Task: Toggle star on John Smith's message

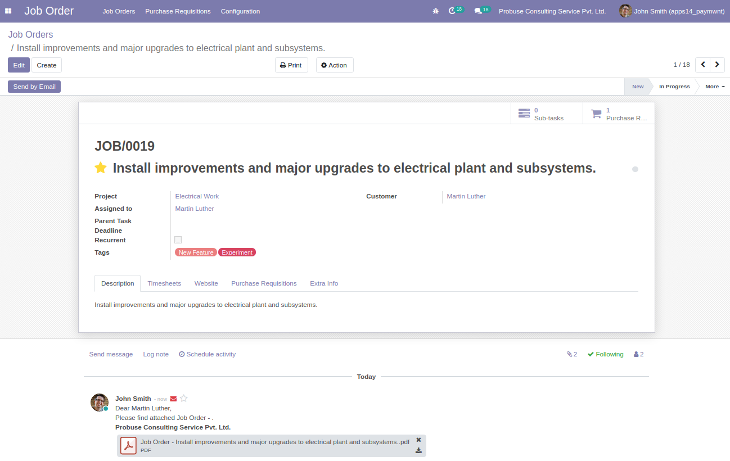Action: (x=183, y=398)
